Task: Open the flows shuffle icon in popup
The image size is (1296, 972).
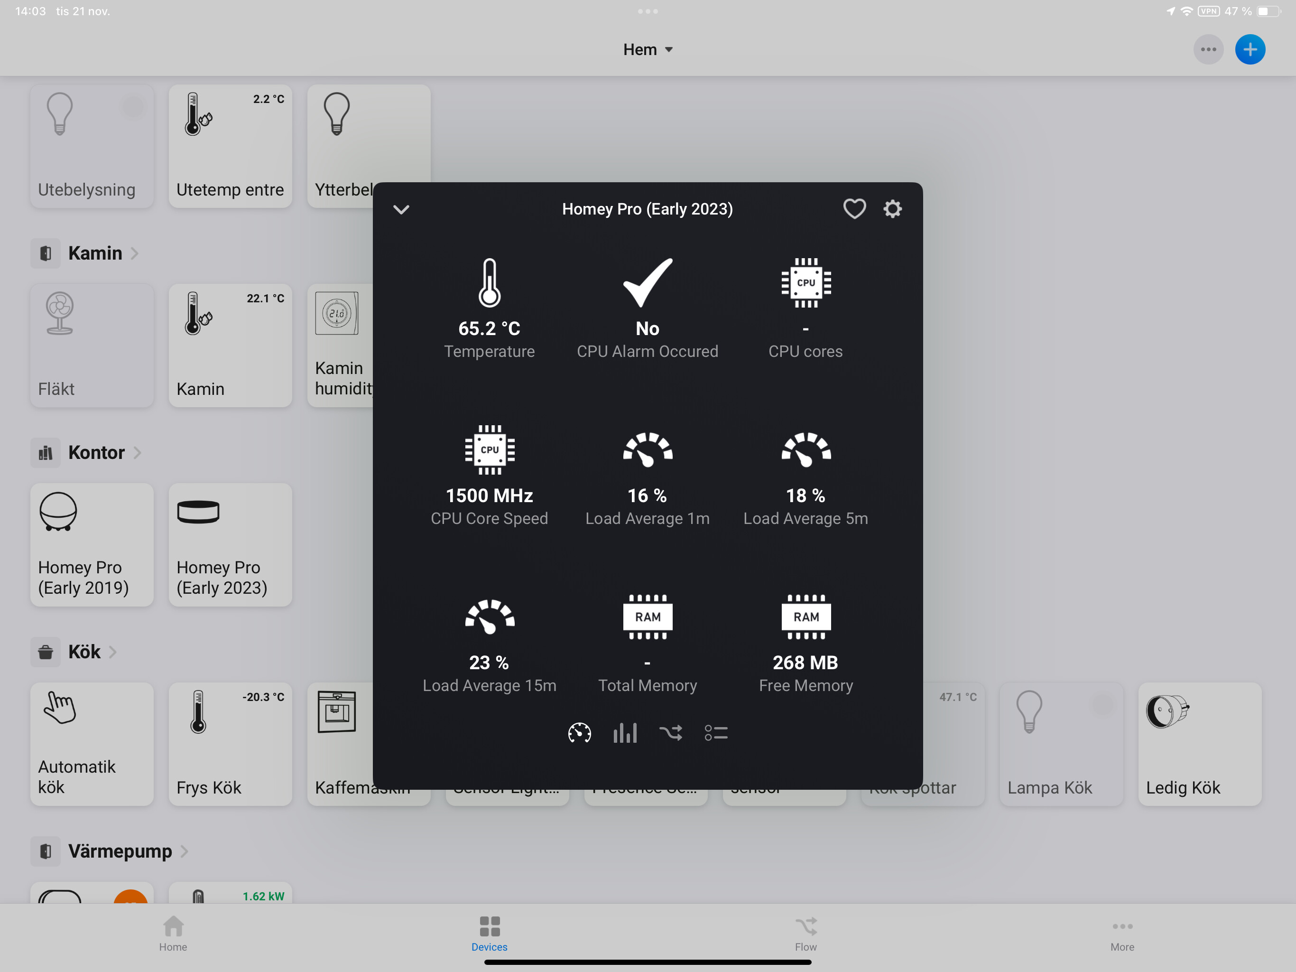Action: 670,733
